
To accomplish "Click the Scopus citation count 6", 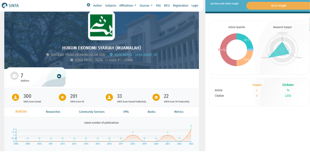I will click(x=257, y=96).
